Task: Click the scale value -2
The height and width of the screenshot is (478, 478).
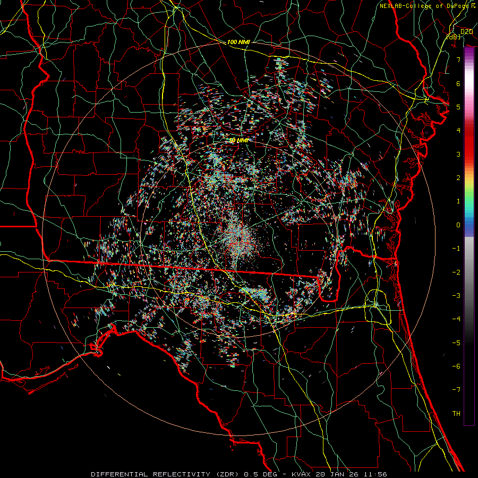Action: [x=456, y=272]
